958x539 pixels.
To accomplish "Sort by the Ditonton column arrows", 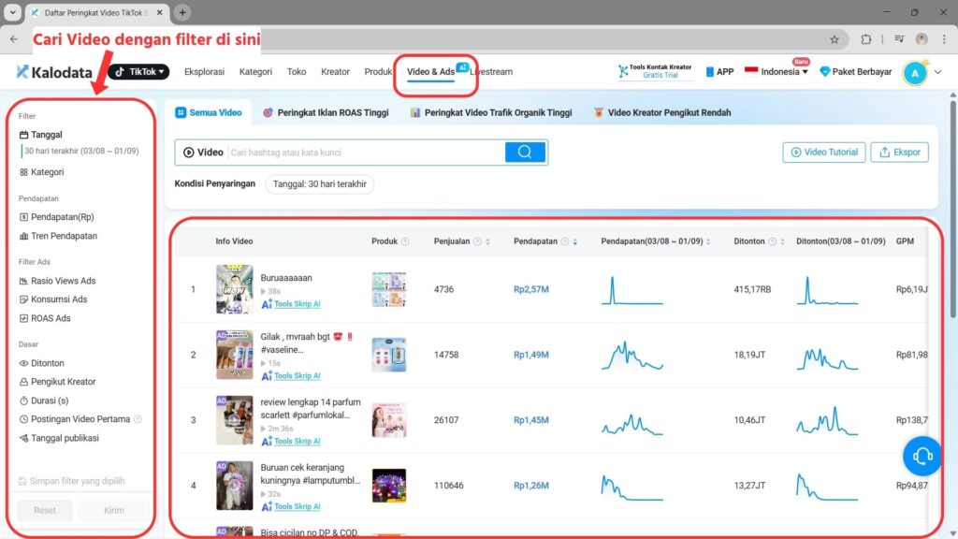I will tap(782, 242).
